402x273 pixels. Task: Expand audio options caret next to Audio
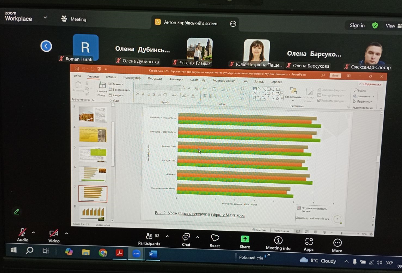(x=33, y=233)
